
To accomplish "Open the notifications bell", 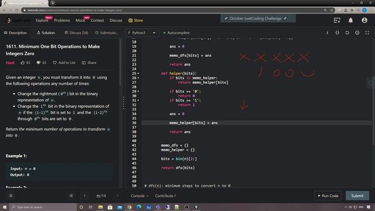I will [x=350, y=21].
